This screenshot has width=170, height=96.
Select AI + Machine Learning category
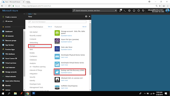point(37,67)
